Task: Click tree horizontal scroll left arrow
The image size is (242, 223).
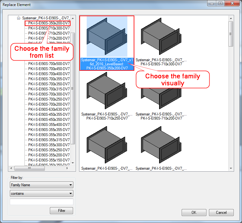Action: point(11,168)
